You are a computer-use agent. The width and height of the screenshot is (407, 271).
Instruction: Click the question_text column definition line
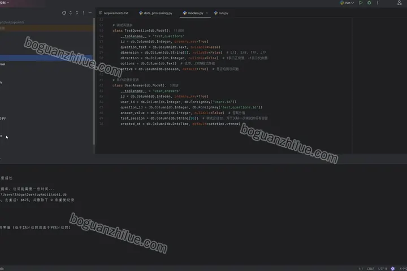point(170,47)
